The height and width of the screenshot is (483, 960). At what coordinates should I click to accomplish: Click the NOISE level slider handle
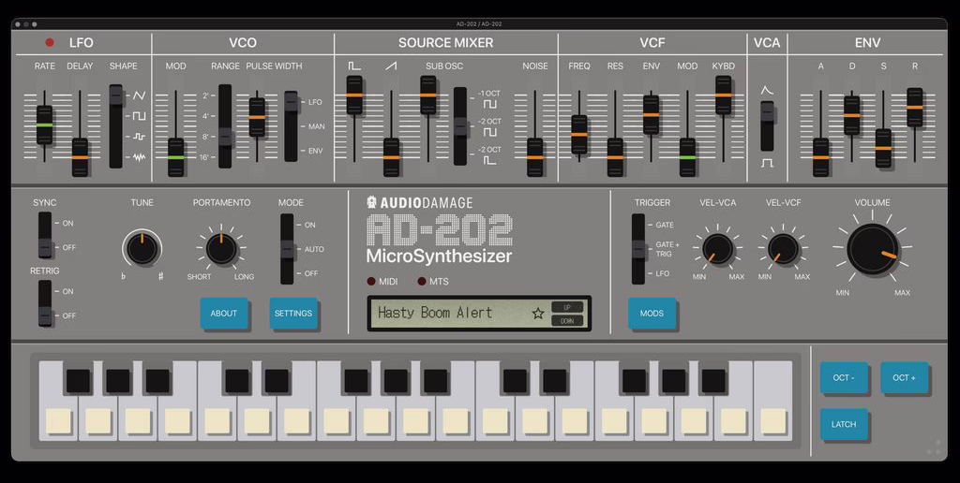(535, 157)
